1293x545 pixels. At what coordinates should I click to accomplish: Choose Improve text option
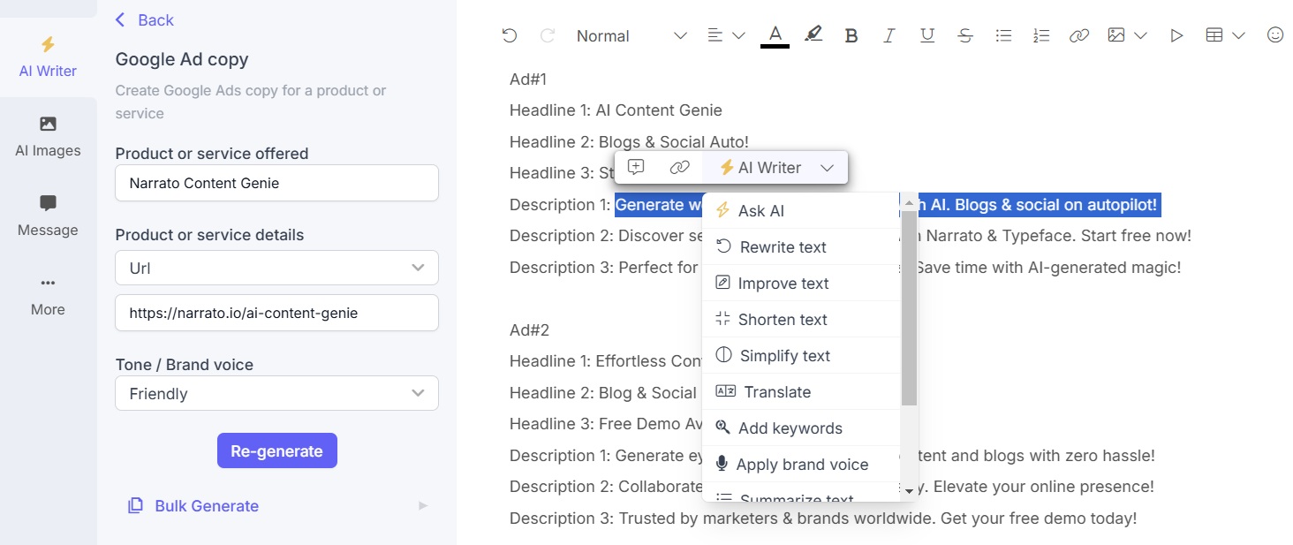click(x=801, y=283)
